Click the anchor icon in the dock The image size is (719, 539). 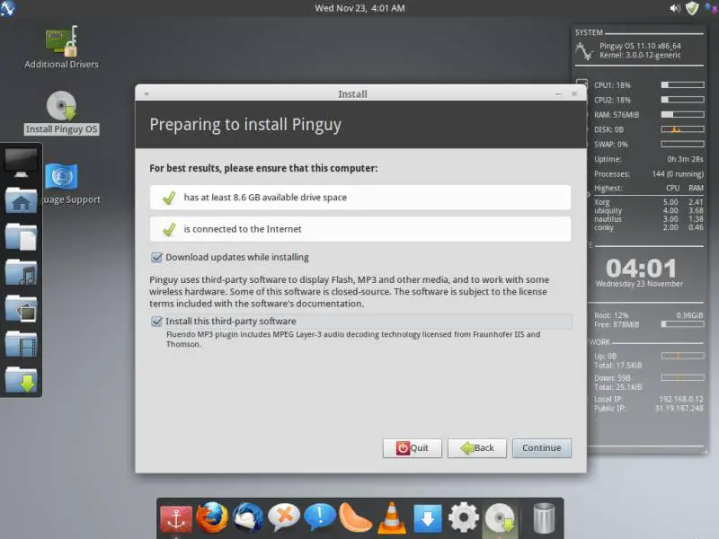click(176, 518)
